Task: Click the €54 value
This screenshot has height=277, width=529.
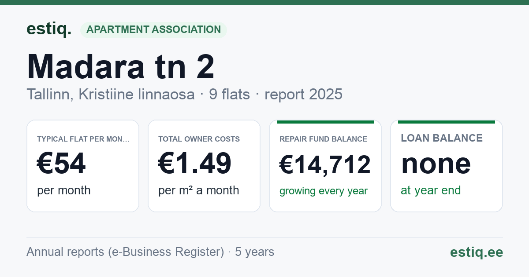Action: [61, 164]
